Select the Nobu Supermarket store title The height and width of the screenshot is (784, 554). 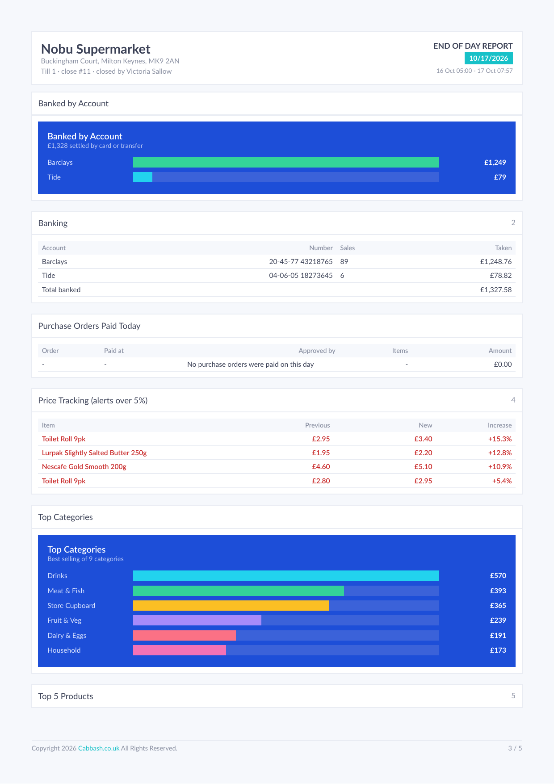(96, 49)
